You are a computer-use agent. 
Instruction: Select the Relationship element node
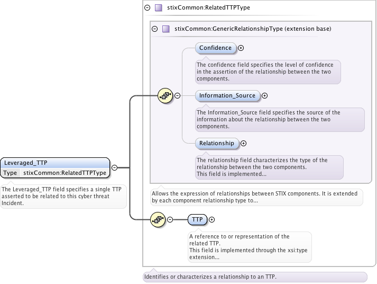217,143
